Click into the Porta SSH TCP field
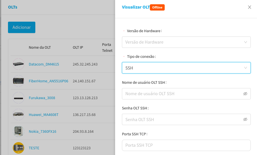257x155 pixels. [186, 145]
